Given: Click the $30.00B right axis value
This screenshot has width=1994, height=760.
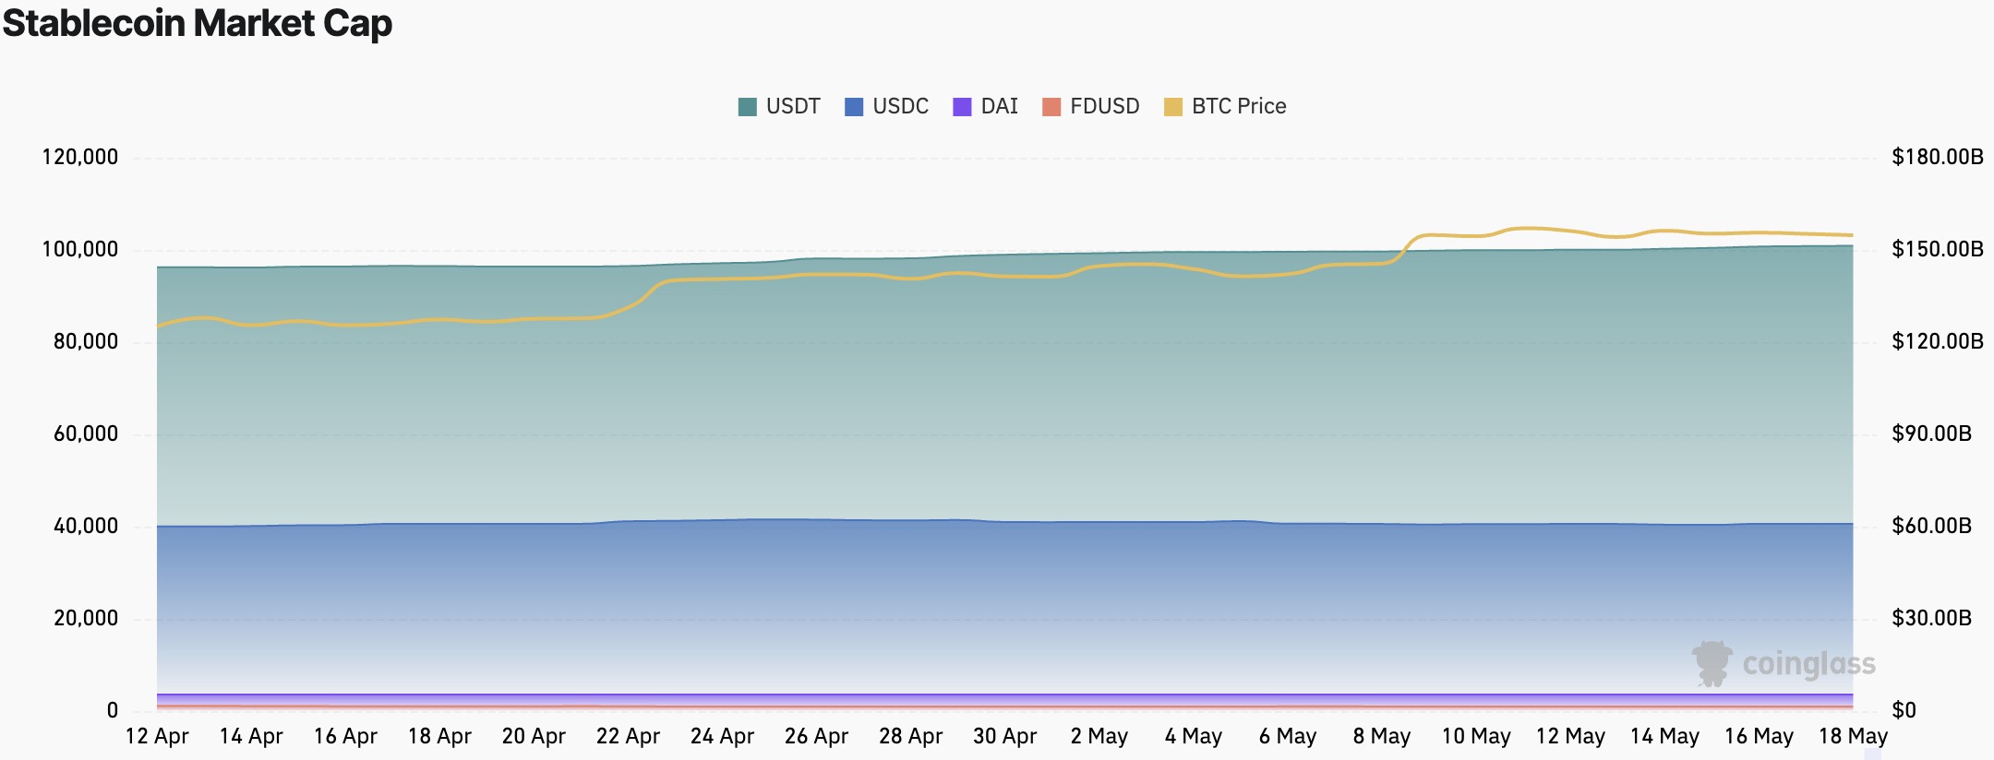Looking at the screenshot, I should 1931,619.
